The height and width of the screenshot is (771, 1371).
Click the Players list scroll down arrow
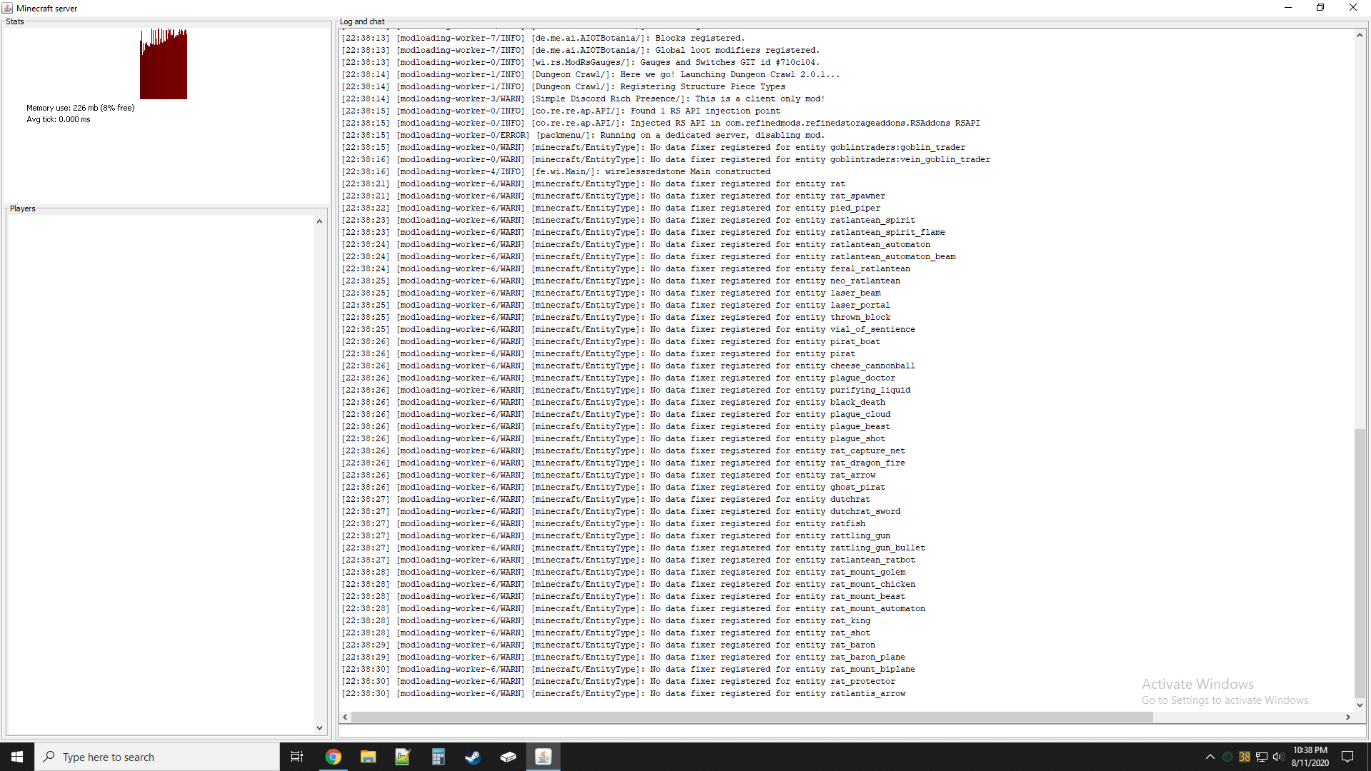319,728
